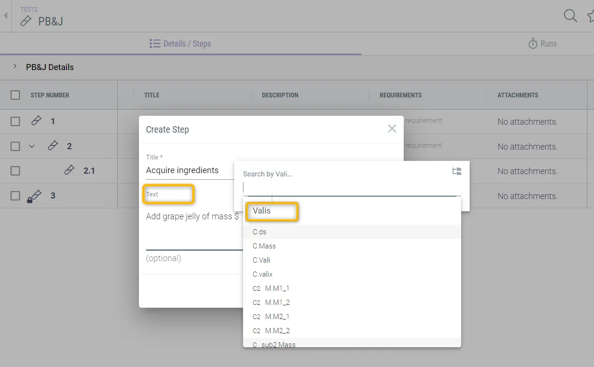Click the back arrow in the top-left corner
Viewport: 594px width, 367px height.
[x=6, y=16]
